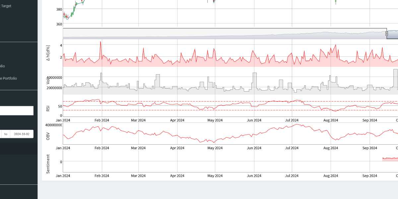Screen dimensions: 398x199
Task: Click the empty white text input field
Action: point(17,111)
